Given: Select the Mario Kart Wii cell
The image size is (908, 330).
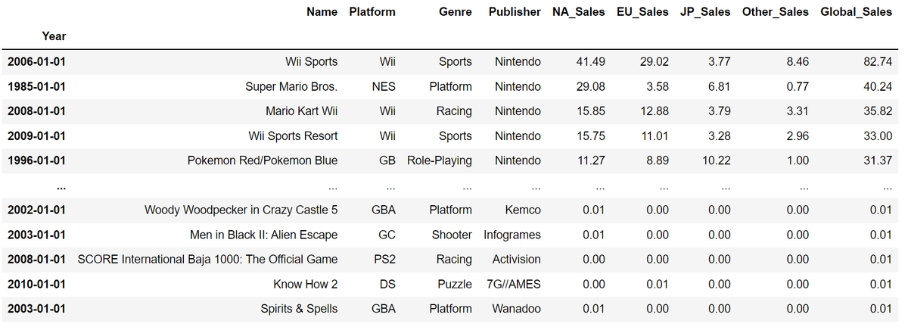Looking at the screenshot, I should click(301, 111).
